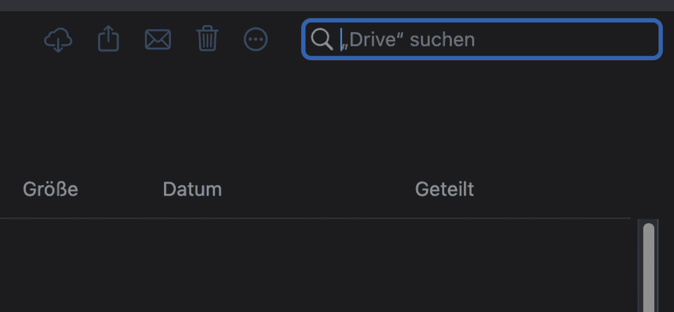Click the empty file list area

pos(315,264)
